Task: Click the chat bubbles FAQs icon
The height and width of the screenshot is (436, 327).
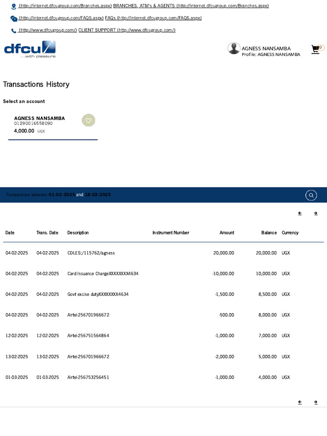Action: [14, 19]
